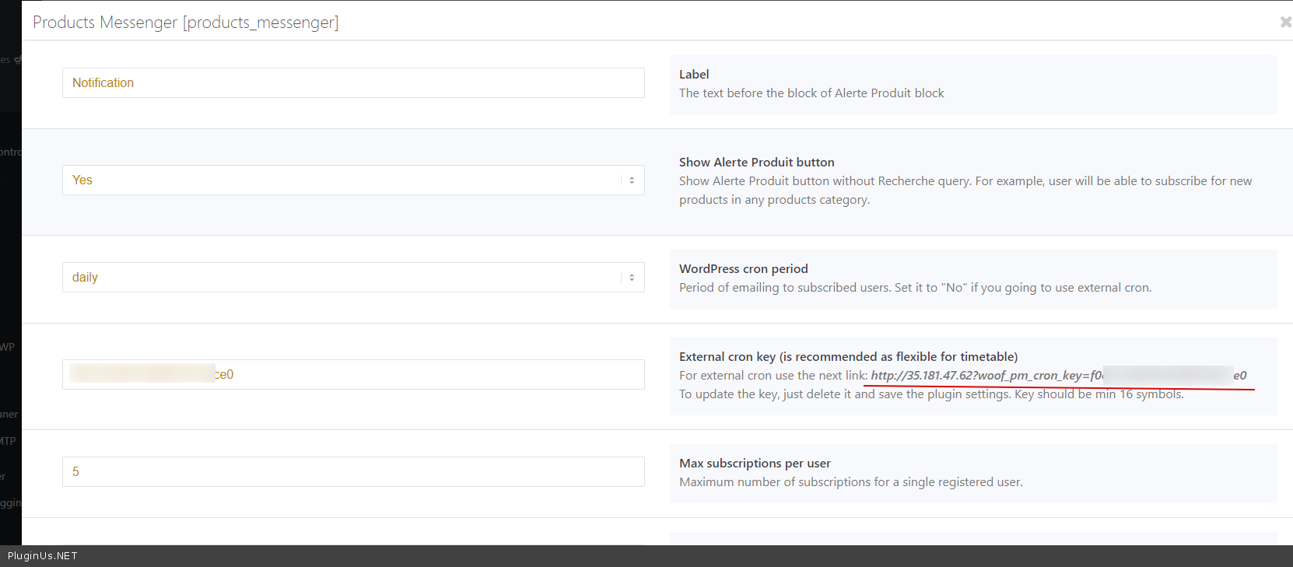The width and height of the screenshot is (1293, 567).
Task: Click the Products Messenger dialog title
Action: pyautogui.click(x=185, y=23)
